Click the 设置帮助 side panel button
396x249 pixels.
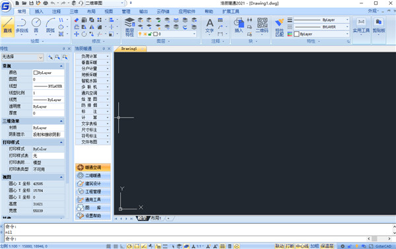point(93,215)
